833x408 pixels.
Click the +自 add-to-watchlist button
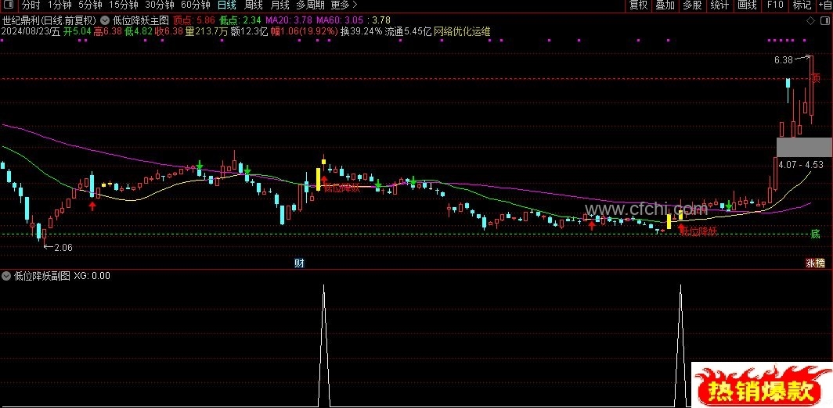[824, 5]
